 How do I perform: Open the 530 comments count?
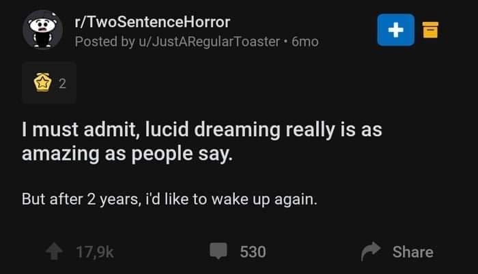(x=253, y=252)
